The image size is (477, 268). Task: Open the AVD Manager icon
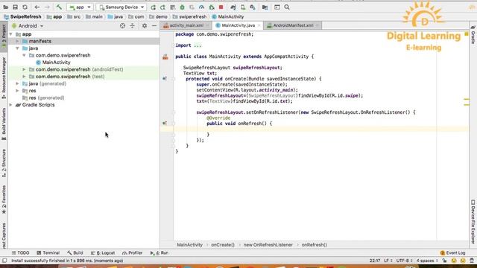tap(243, 7)
